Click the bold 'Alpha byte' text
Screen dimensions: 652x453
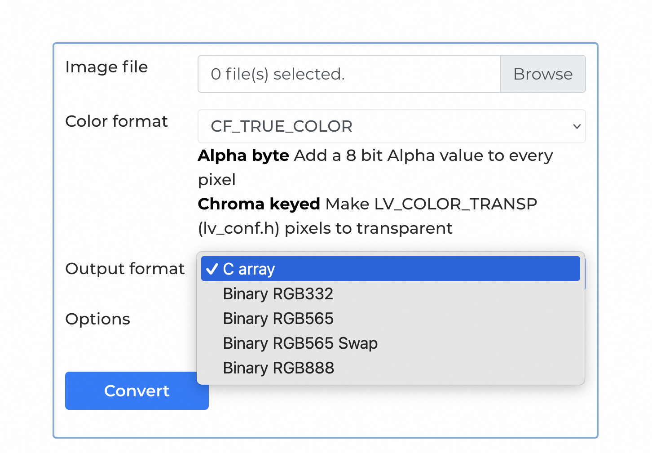(x=243, y=155)
